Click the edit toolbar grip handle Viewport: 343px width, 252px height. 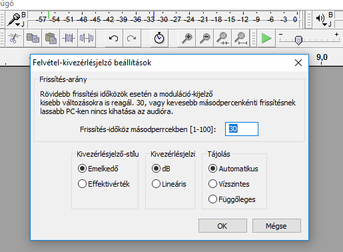(x=2, y=38)
